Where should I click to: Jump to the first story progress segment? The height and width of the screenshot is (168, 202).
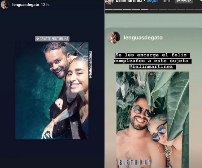pyautogui.click(x=109, y=10)
